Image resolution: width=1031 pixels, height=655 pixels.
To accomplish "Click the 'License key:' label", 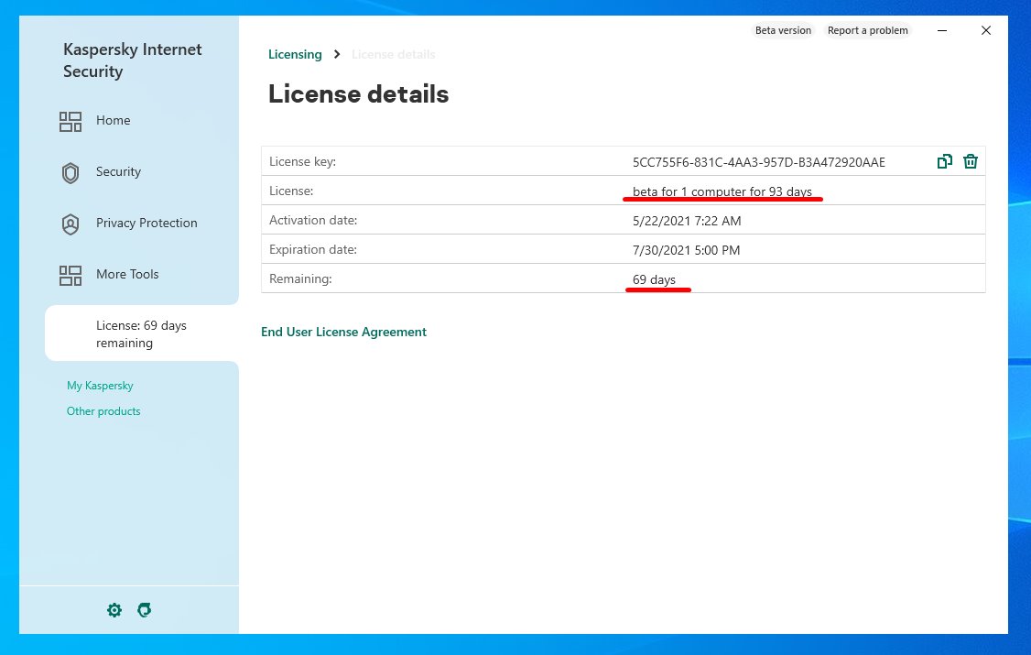I will coord(302,161).
